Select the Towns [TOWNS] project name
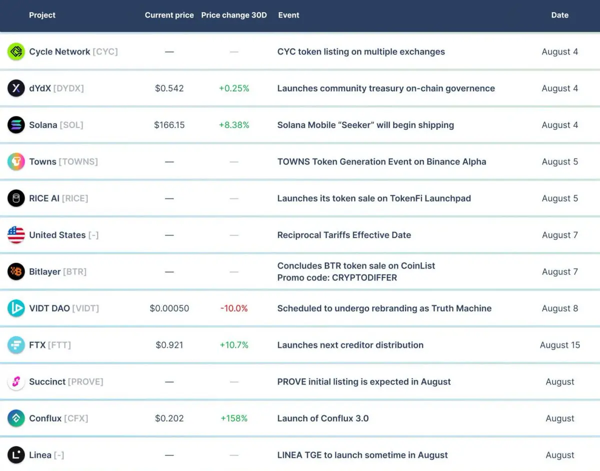600x471 pixels. coord(63,161)
